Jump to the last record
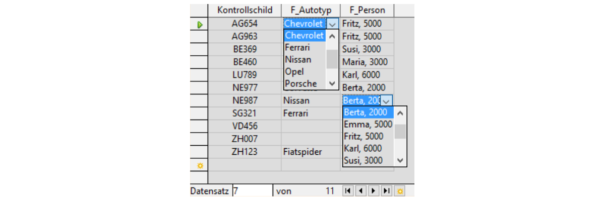The height and width of the screenshot is (201, 605). coord(387,191)
